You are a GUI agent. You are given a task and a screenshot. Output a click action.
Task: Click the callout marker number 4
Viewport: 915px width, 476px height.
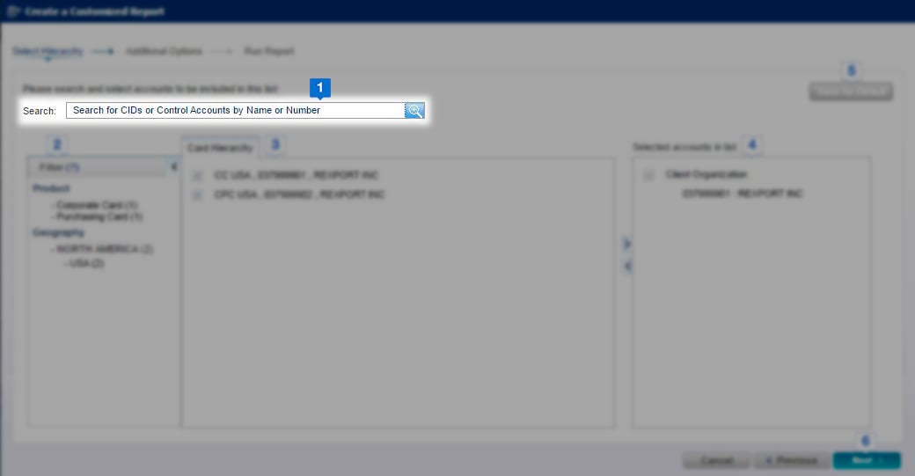(752, 144)
